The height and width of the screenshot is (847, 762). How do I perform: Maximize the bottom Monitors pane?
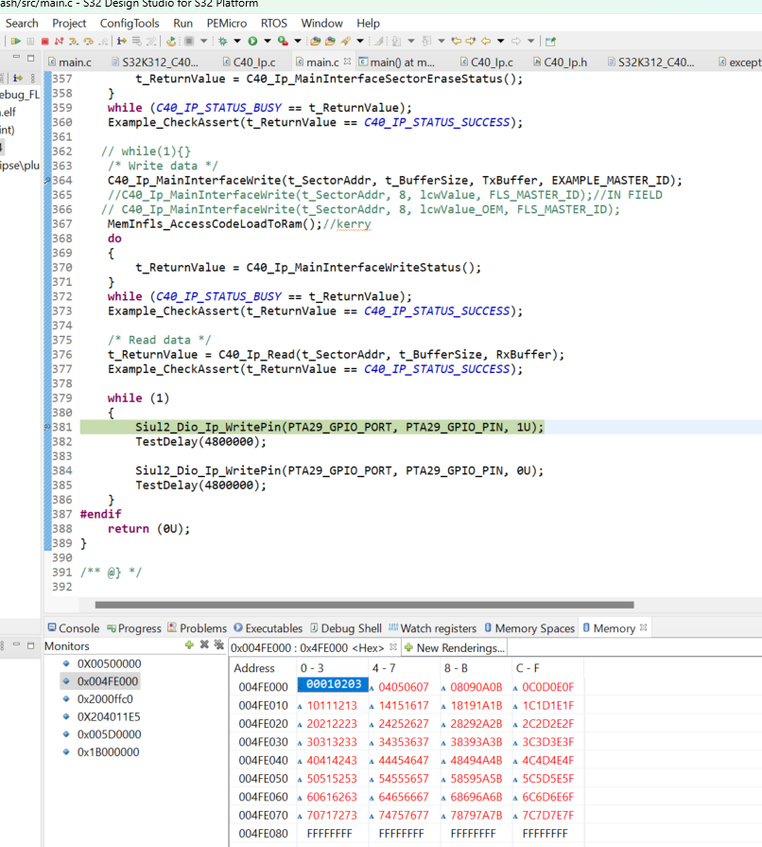(31, 645)
